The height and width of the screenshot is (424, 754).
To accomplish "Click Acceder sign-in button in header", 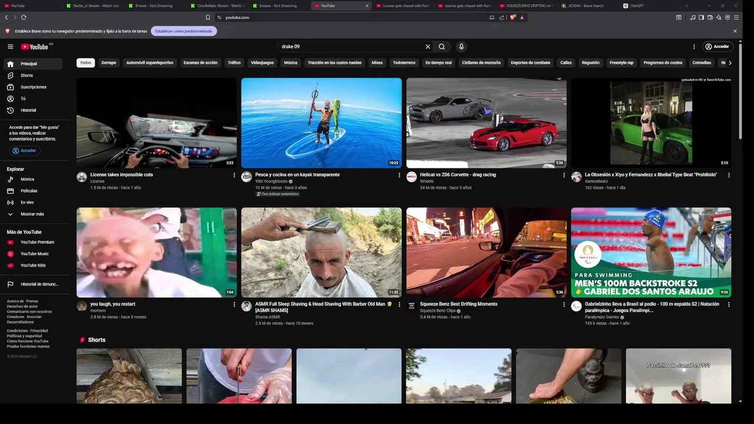I will click(x=717, y=47).
